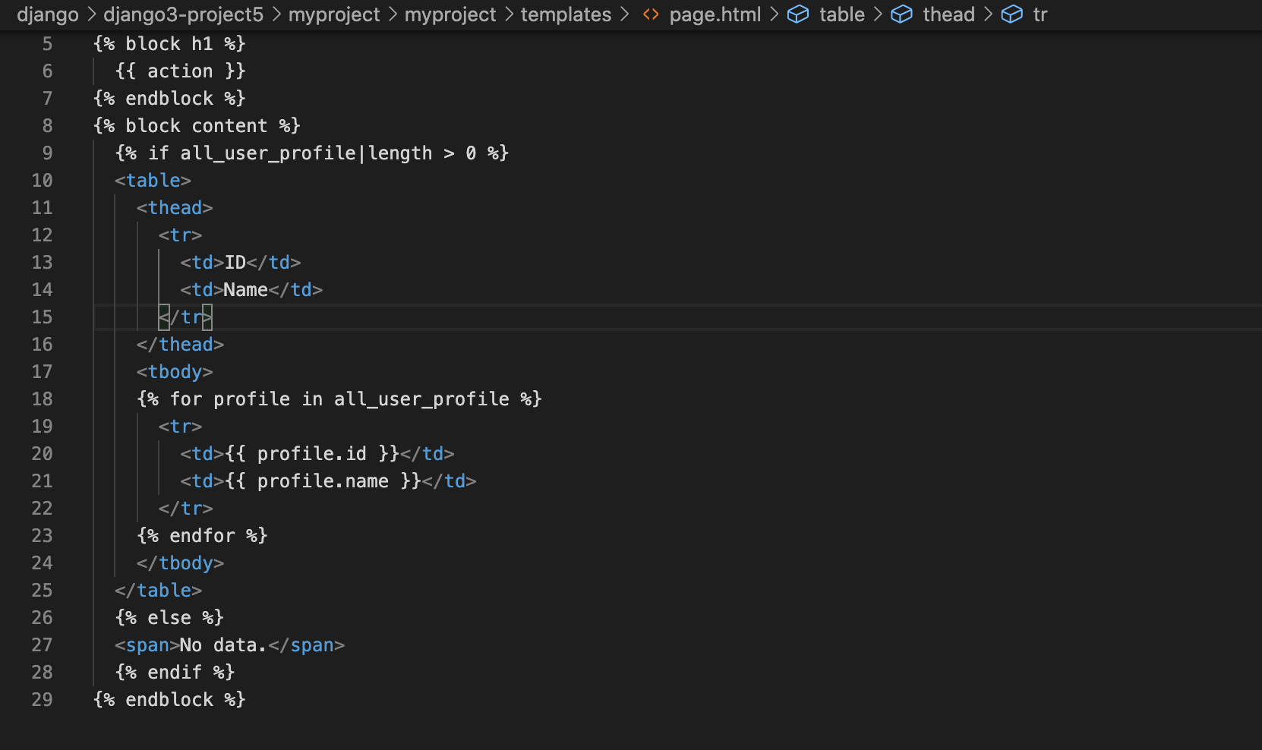Place cursor in profile.name variable
The height and width of the screenshot is (750, 1262).
(x=323, y=481)
